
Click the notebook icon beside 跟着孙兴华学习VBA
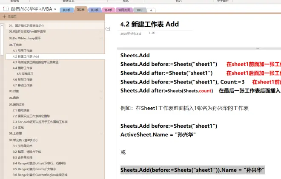pyautogui.click(x=6, y=9)
